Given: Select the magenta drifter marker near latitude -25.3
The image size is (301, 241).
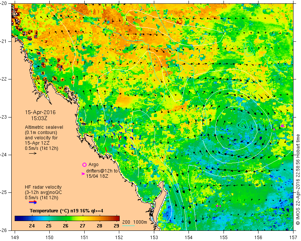Looking at the screenshot, I should (x=218, y=206).
